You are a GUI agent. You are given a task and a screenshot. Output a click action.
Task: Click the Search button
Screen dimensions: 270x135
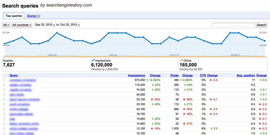(261, 25)
